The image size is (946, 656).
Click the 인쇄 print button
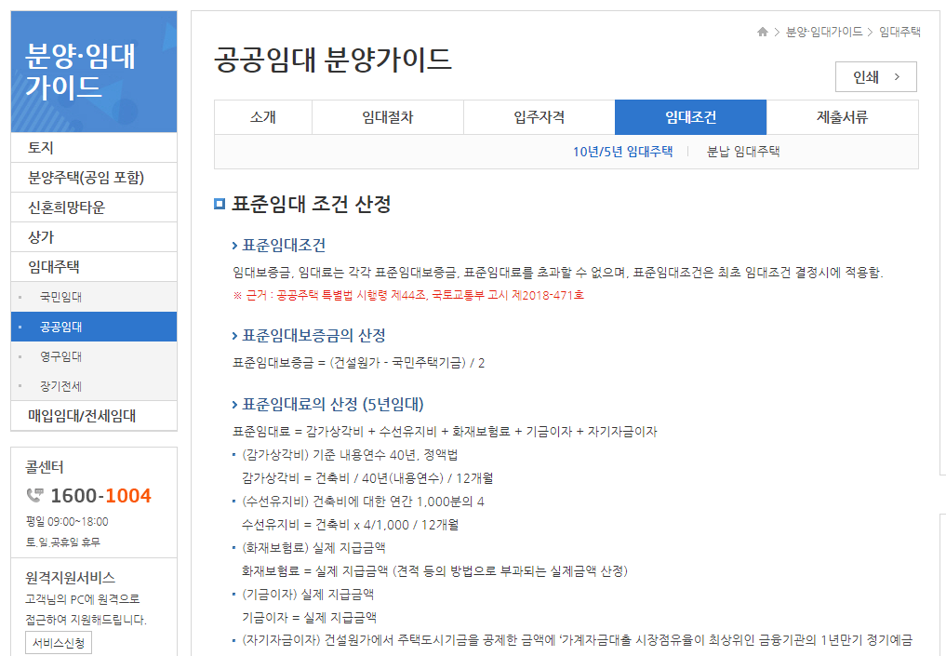click(x=875, y=76)
